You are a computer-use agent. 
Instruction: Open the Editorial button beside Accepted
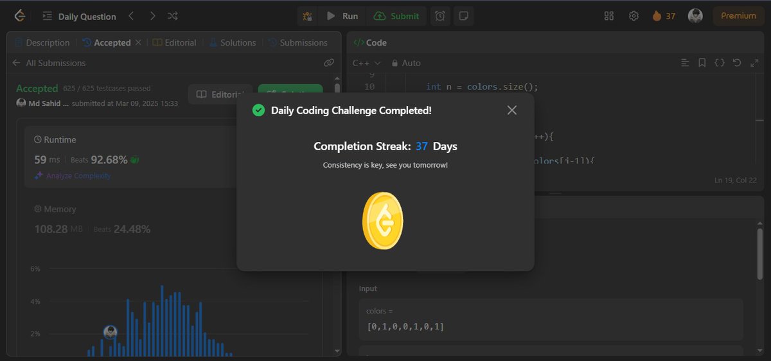pyautogui.click(x=220, y=94)
